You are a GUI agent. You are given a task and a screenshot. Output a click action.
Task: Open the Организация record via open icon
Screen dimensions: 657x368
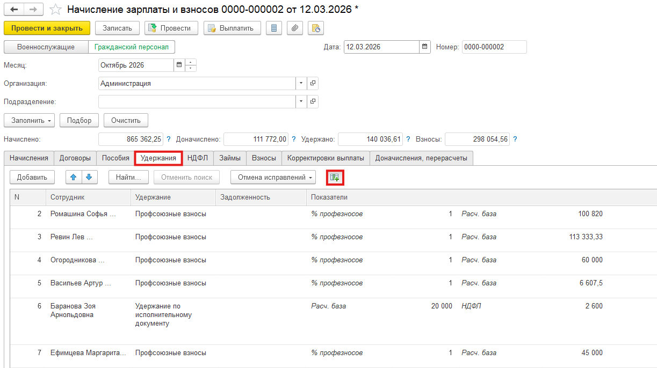[313, 83]
